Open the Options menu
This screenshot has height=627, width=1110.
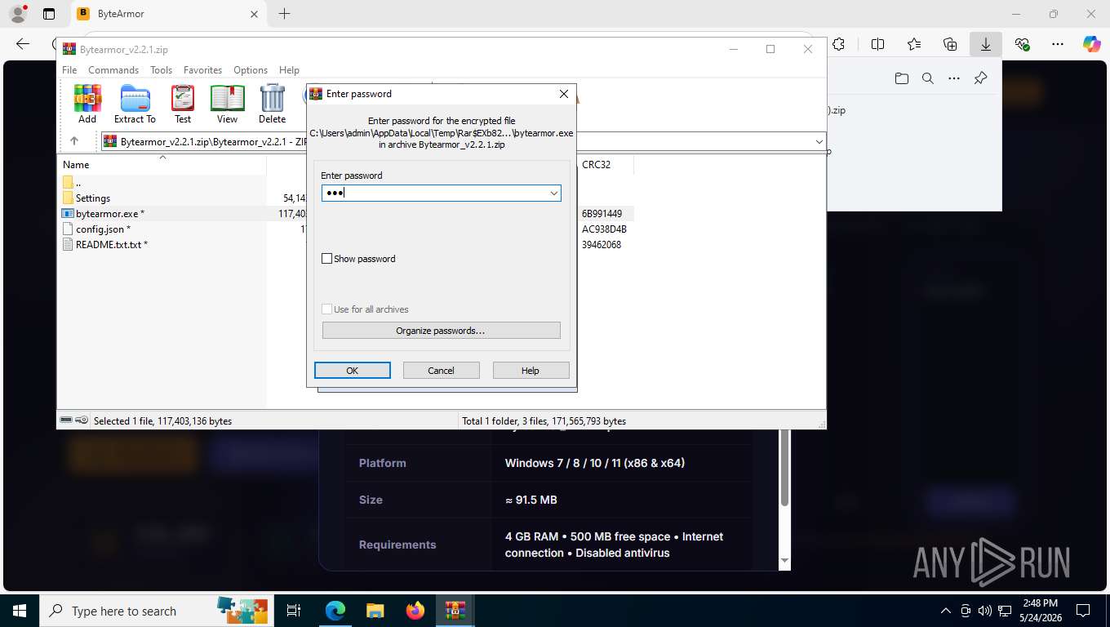pyautogui.click(x=251, y=70)
